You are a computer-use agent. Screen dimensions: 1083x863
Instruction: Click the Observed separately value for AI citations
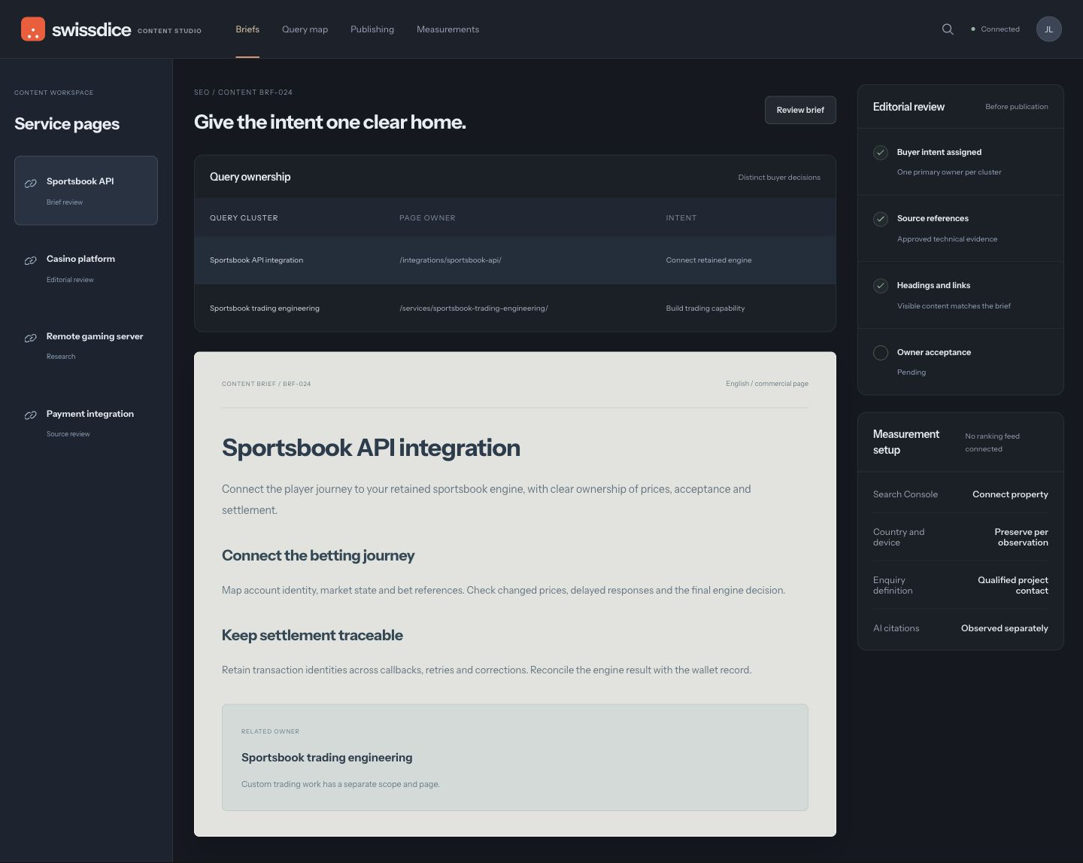[1005, 628]
